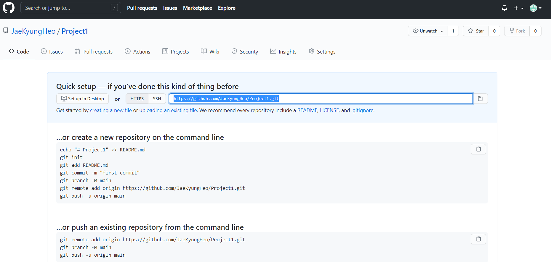Click '…or create a new repository' heading
Image resolution: width=551 pixels, height=262 pixels.
point(140,137)
